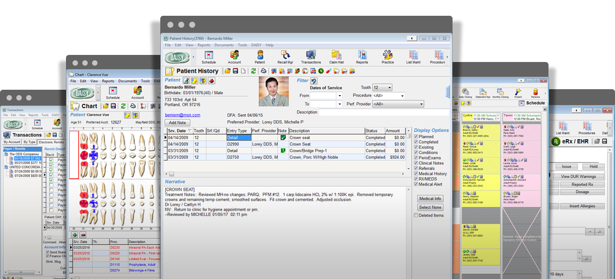Click the DAISY logo in Patient History
This screenshot has width=615, height=279.
click(x=177, y=57)
